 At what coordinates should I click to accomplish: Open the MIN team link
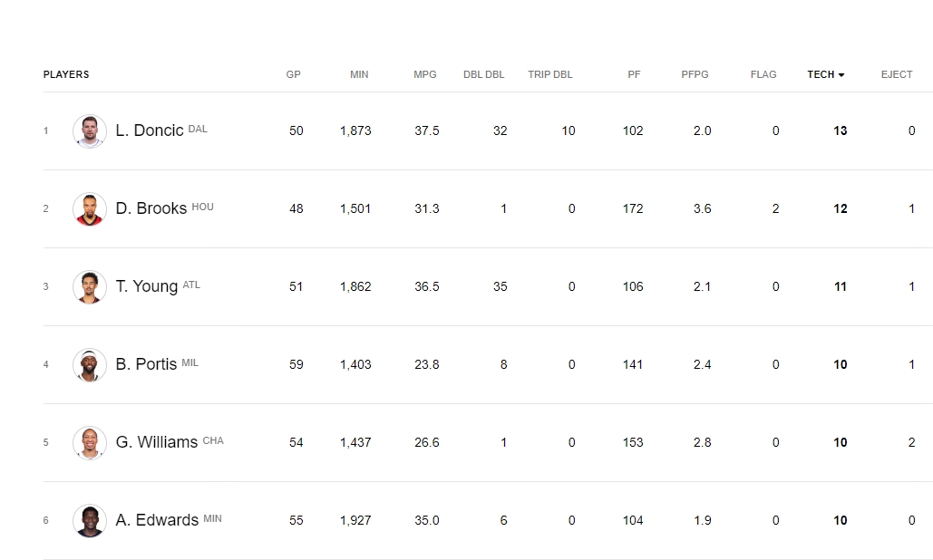coord(212,518)
